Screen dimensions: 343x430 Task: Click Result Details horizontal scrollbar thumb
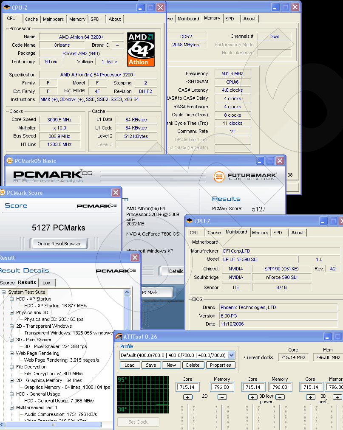[x=54, y=424]
